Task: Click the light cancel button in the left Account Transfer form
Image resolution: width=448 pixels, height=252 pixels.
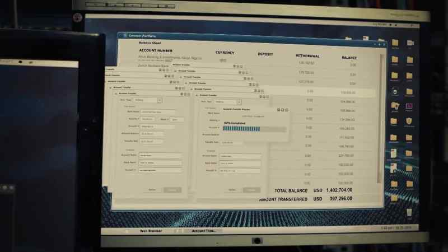Action: click(x=152, y=189)
